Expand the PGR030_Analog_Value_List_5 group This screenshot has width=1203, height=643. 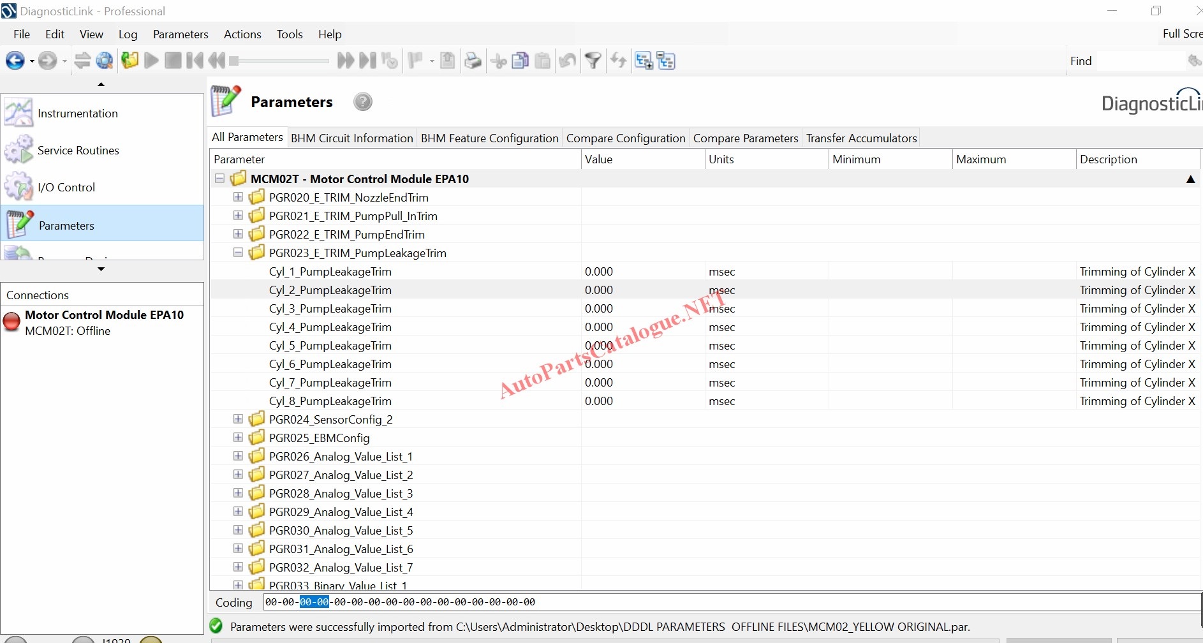point(238,530)
